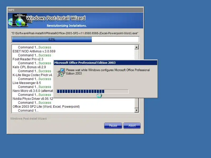Screen dimensions: 211x158
Task: Click 'Please wait while Windows configures' message
Action: [108, 72]
